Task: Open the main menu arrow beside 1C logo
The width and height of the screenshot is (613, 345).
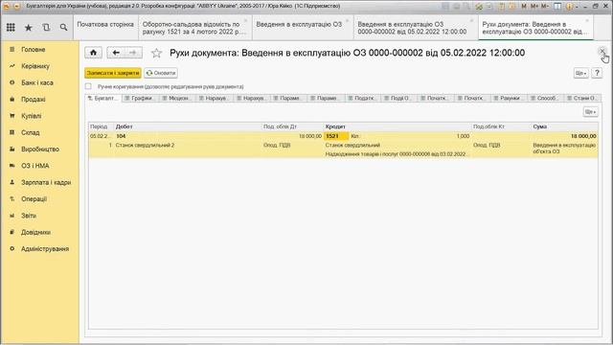Action: click(16, 7)
